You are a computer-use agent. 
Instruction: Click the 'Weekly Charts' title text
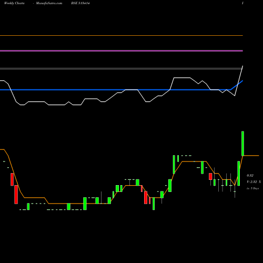click(14, 3)
